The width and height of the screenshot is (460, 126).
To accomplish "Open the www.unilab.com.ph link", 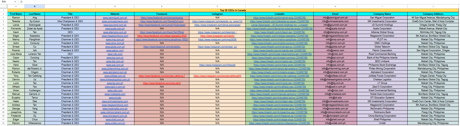I will coord(115,123).
